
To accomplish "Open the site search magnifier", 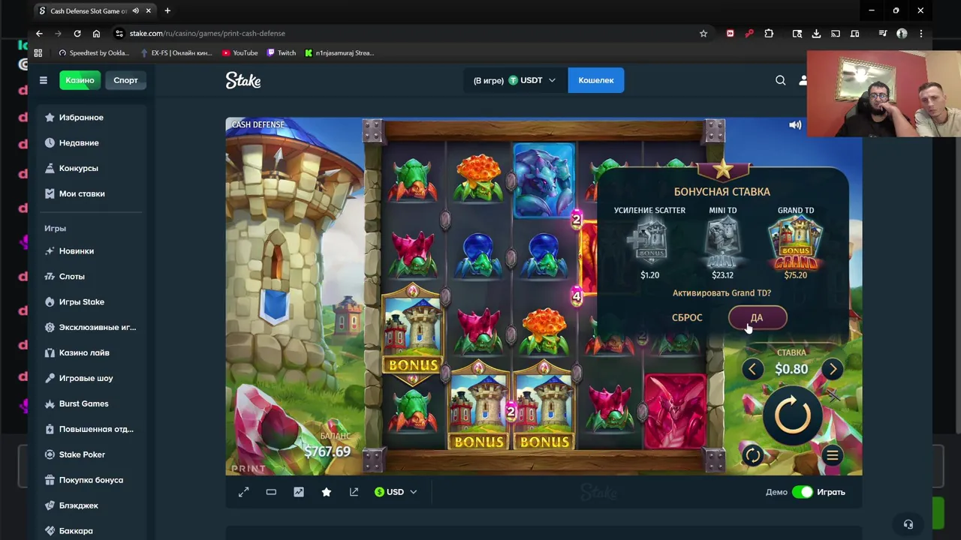I will coord(781,80).
